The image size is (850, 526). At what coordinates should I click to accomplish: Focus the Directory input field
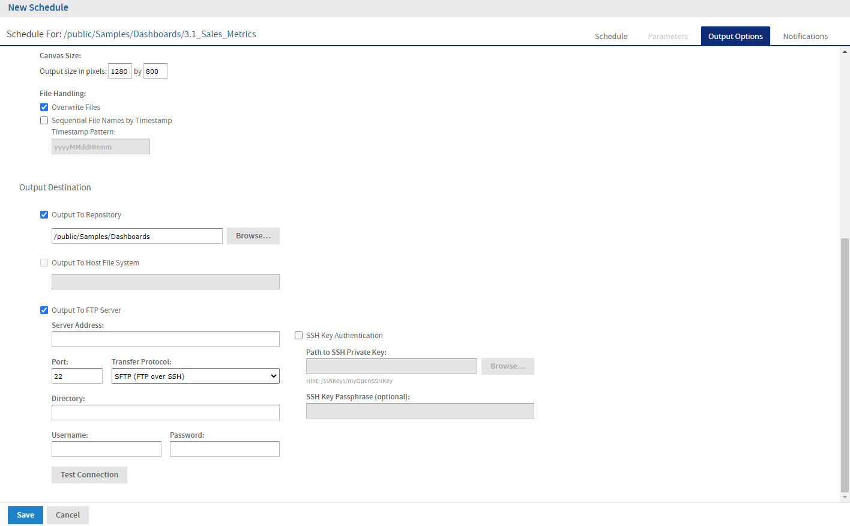166,413
